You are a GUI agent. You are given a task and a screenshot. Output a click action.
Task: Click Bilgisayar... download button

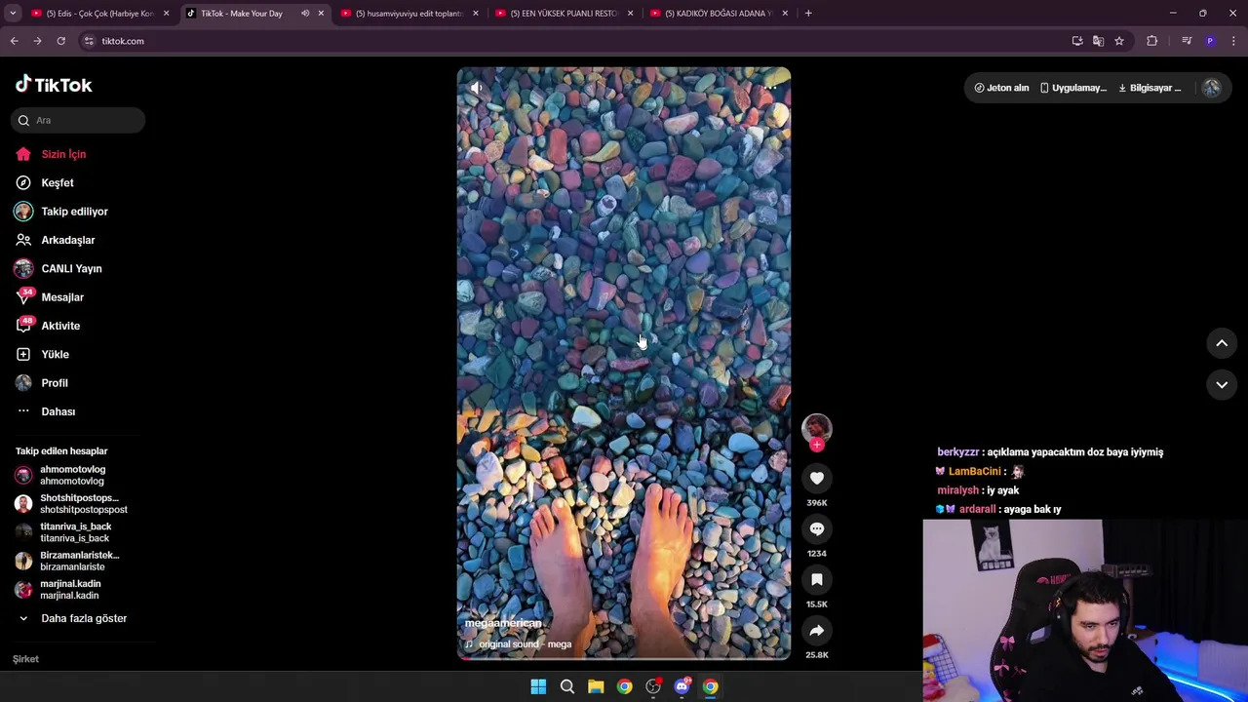point(1150,88)
